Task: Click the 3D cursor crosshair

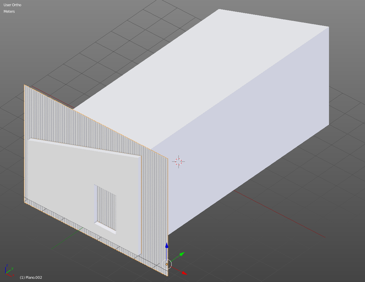Action: 178,161
